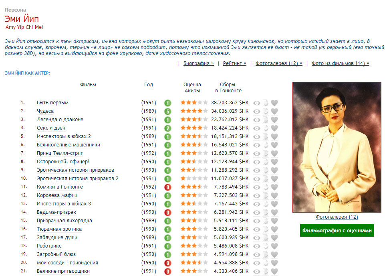Click the heart icon for Чудеса

point(274,111)
